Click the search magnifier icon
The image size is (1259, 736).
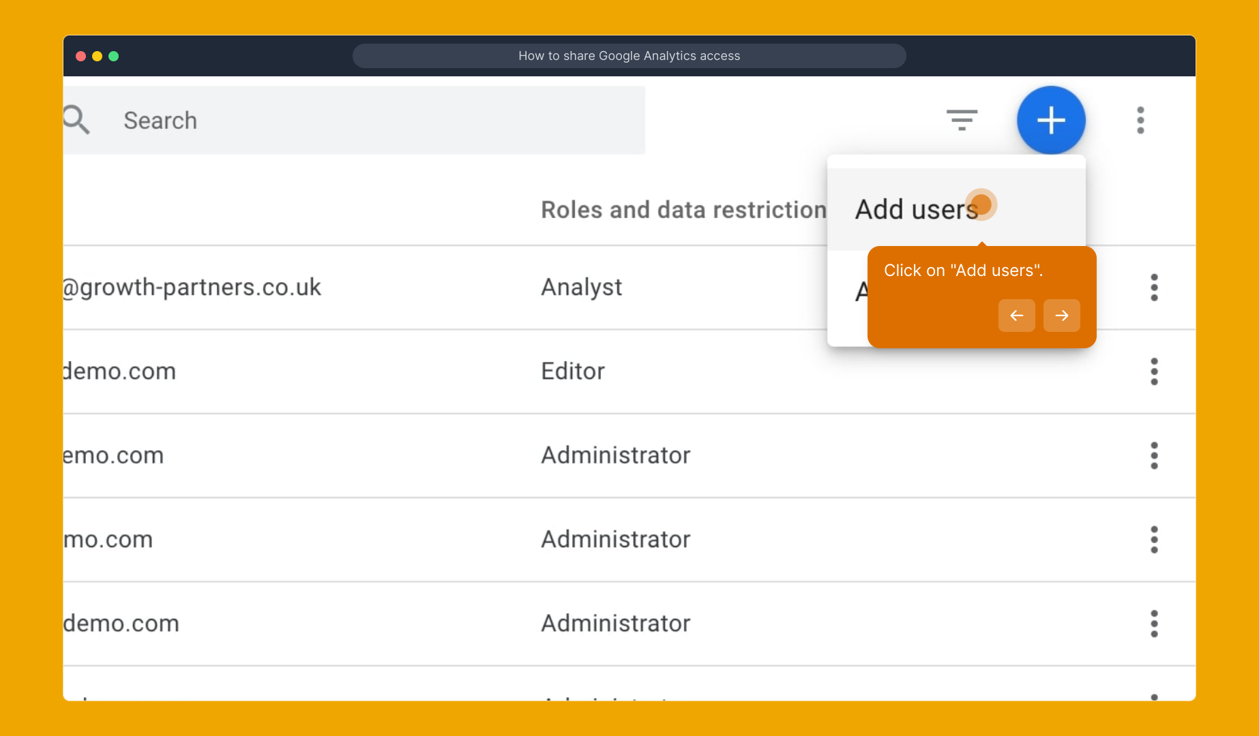click(76, 120)
